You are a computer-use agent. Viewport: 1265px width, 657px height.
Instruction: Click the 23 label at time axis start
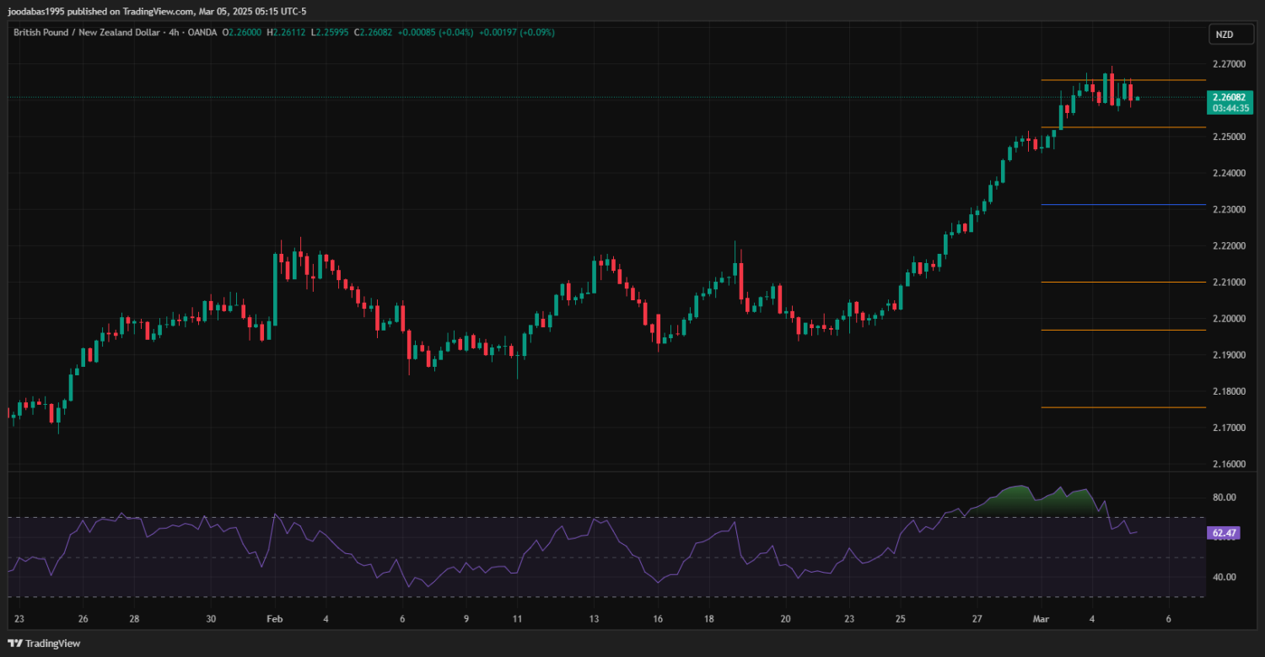[19, 619]
